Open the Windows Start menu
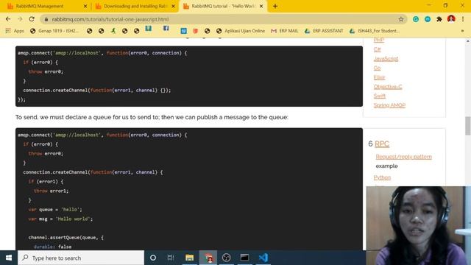This screenshot has width=471, height=265. 9,258
